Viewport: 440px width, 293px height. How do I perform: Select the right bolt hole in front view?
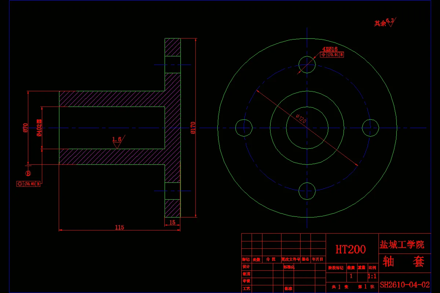(x=370, y=128)
